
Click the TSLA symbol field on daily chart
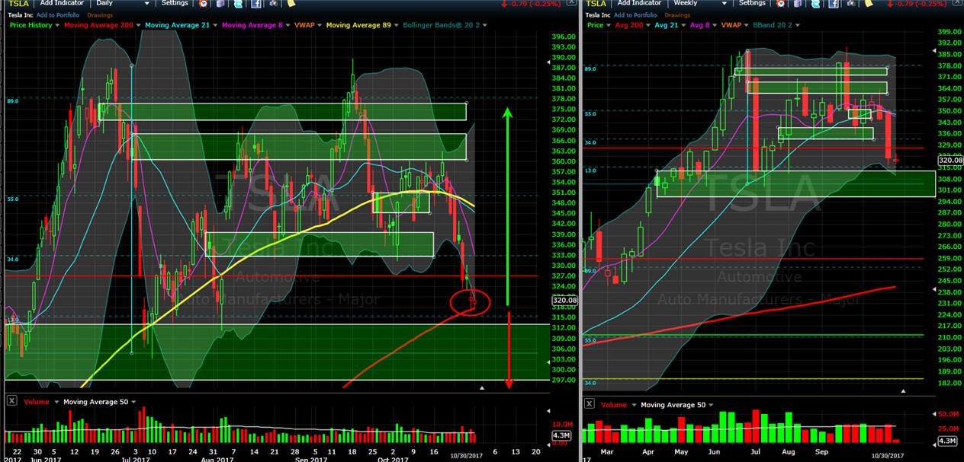(18, 3)
